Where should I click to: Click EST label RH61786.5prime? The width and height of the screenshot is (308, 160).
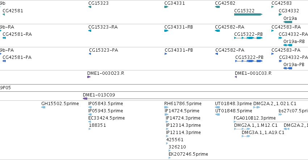183,104
